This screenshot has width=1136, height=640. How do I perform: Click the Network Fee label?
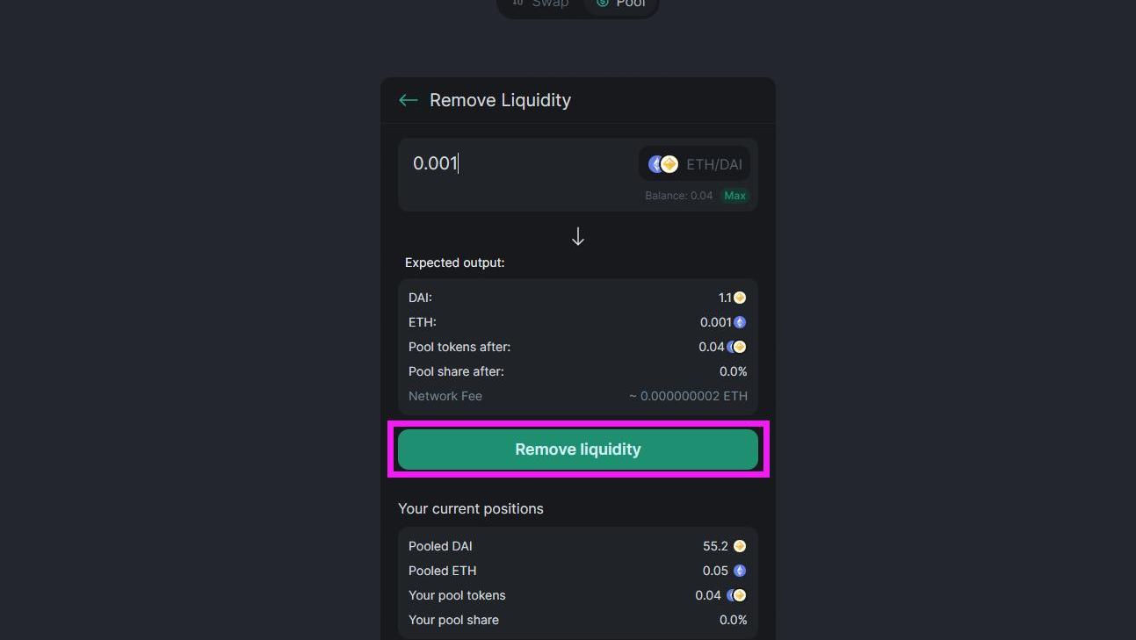pyautogui.click(x=445, y=396)
